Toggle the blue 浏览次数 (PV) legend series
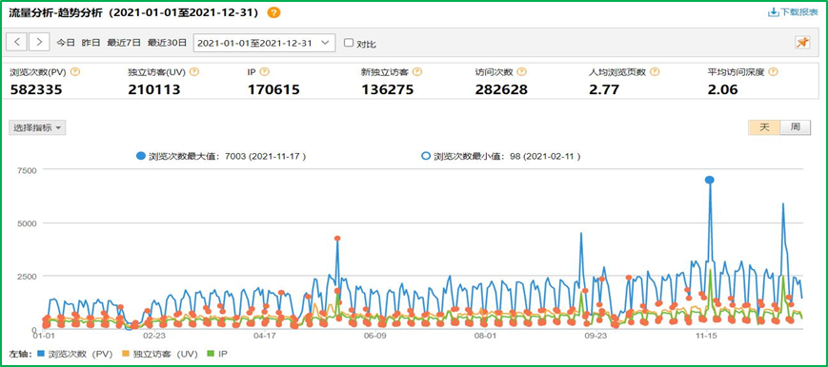Viewport: 828px width, 367px height. (x=75, y=354)
